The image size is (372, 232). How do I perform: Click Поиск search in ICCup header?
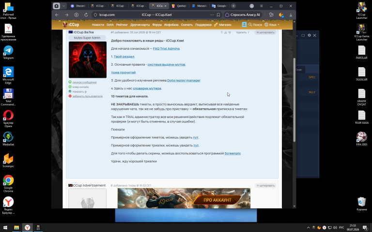click(x=255, y=24)
